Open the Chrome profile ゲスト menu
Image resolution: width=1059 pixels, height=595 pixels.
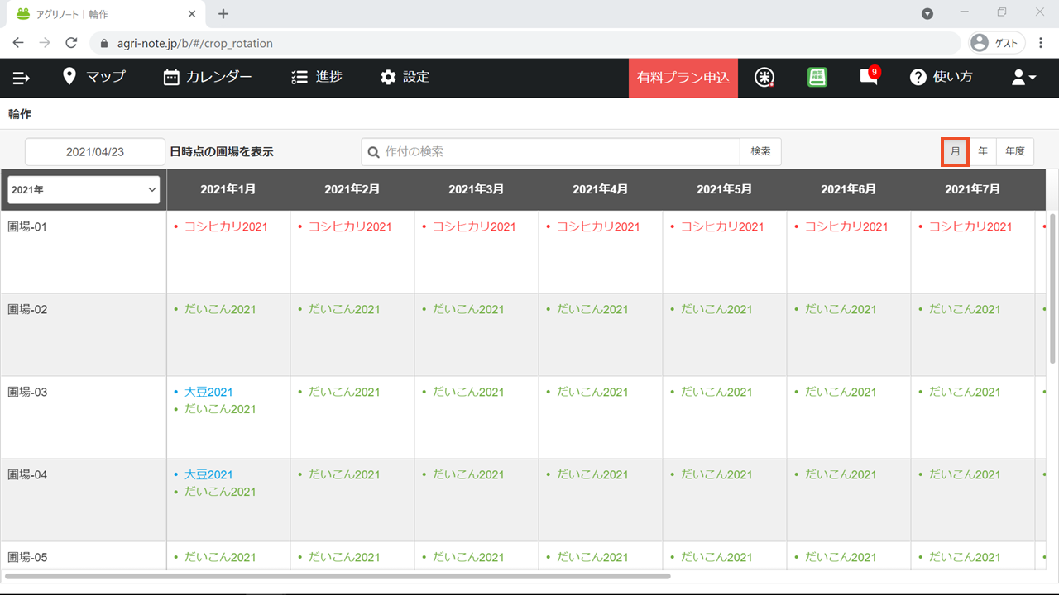click(996, 43)
